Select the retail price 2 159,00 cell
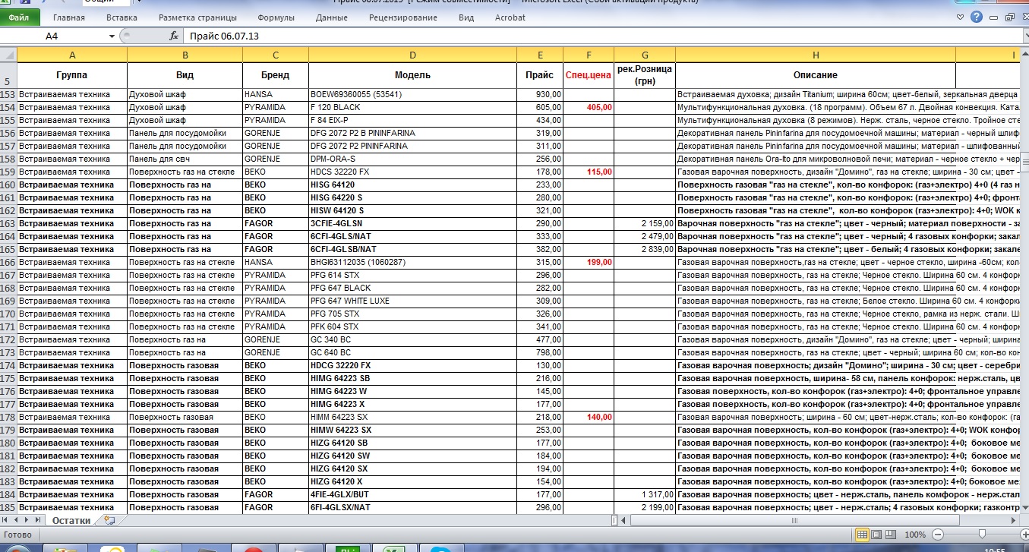The image size is (1029, 552). tap(645, 223)
